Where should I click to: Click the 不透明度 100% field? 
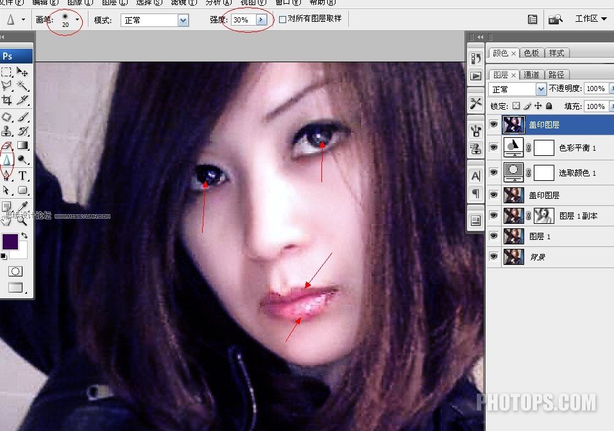pos(595,89)
